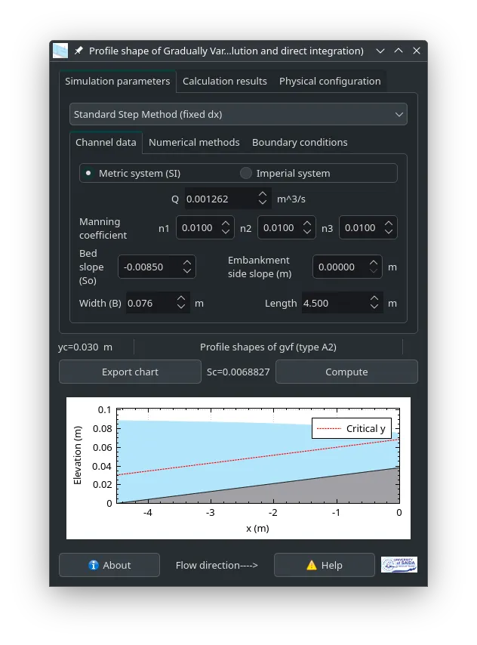Click the Critical y legend entry

pyautogui.click(x=352, y=429)
